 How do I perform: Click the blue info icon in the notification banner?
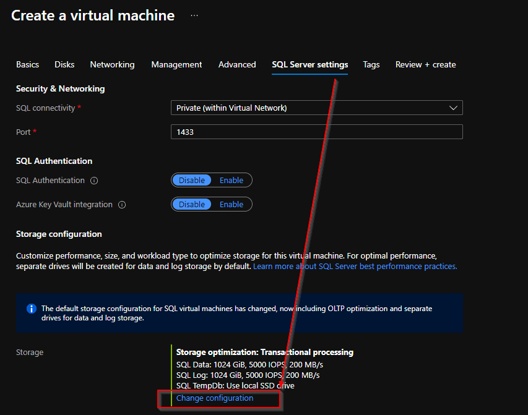[x=31, y=308]
